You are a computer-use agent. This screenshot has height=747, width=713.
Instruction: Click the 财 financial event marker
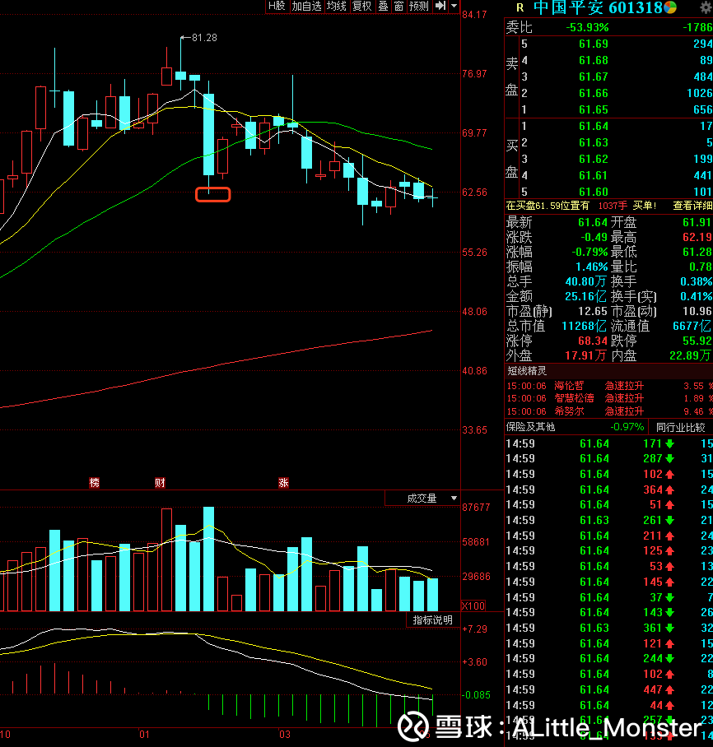click(160, 483)
